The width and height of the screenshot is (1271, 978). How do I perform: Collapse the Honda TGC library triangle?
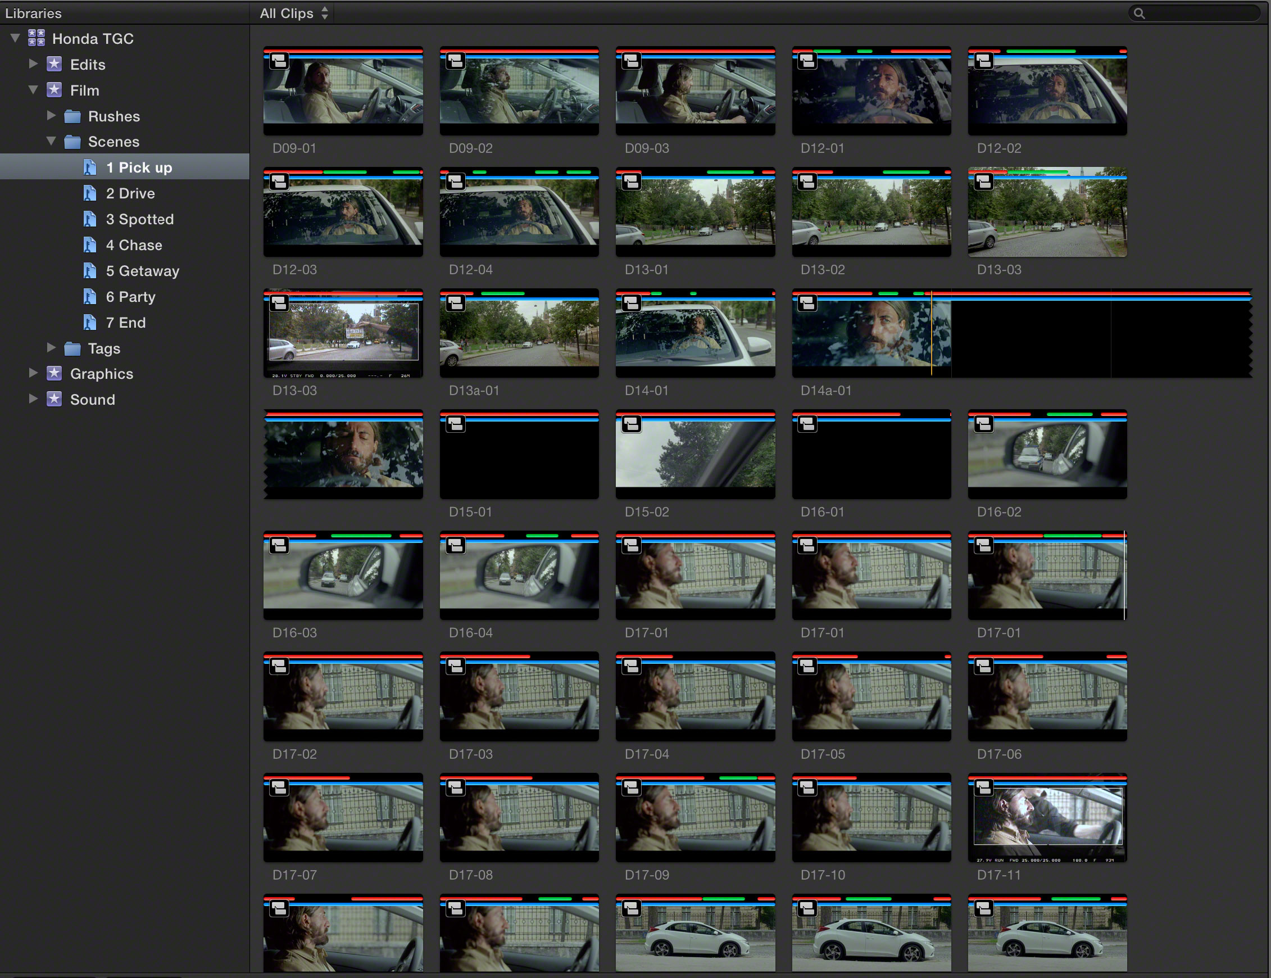(15, 38)
